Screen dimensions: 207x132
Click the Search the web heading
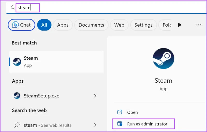click(x=29, y=110)
